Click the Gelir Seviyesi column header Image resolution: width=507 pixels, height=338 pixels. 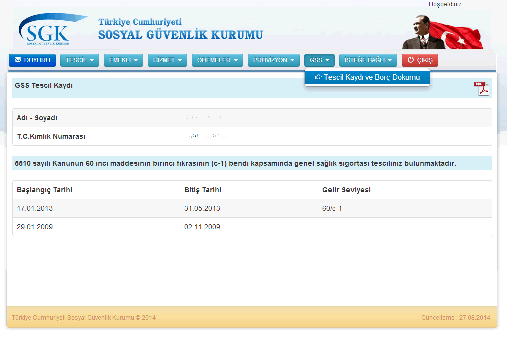point(346,190)
